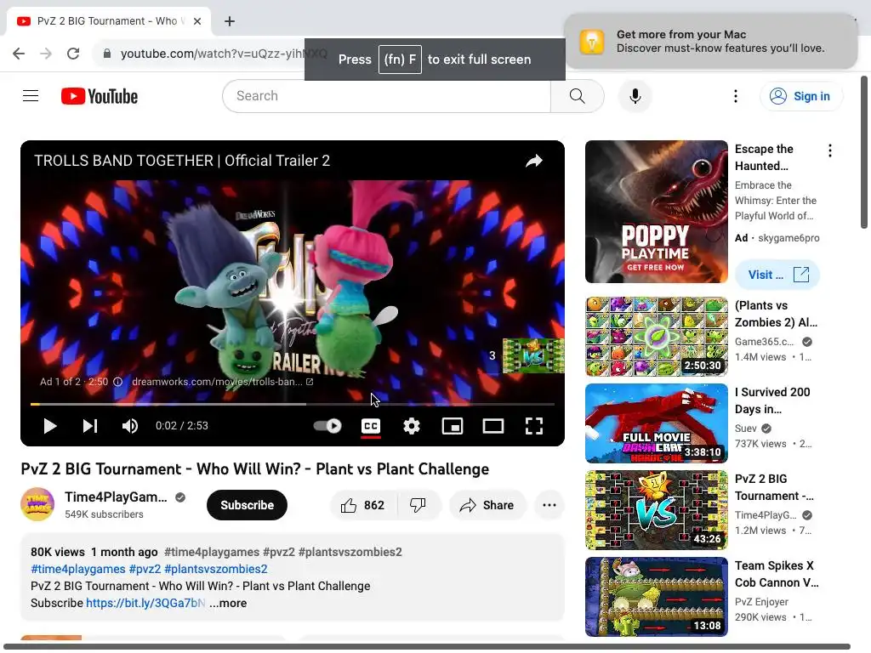Viewport: 871px width, 653px height.
Task: Click Suev channel name in sidebar
Action: point(745,429)
